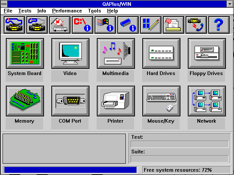Click the race car partial-track toolbar icon
The height and width of the screenshot is (175, 234).
pos(37,25)
